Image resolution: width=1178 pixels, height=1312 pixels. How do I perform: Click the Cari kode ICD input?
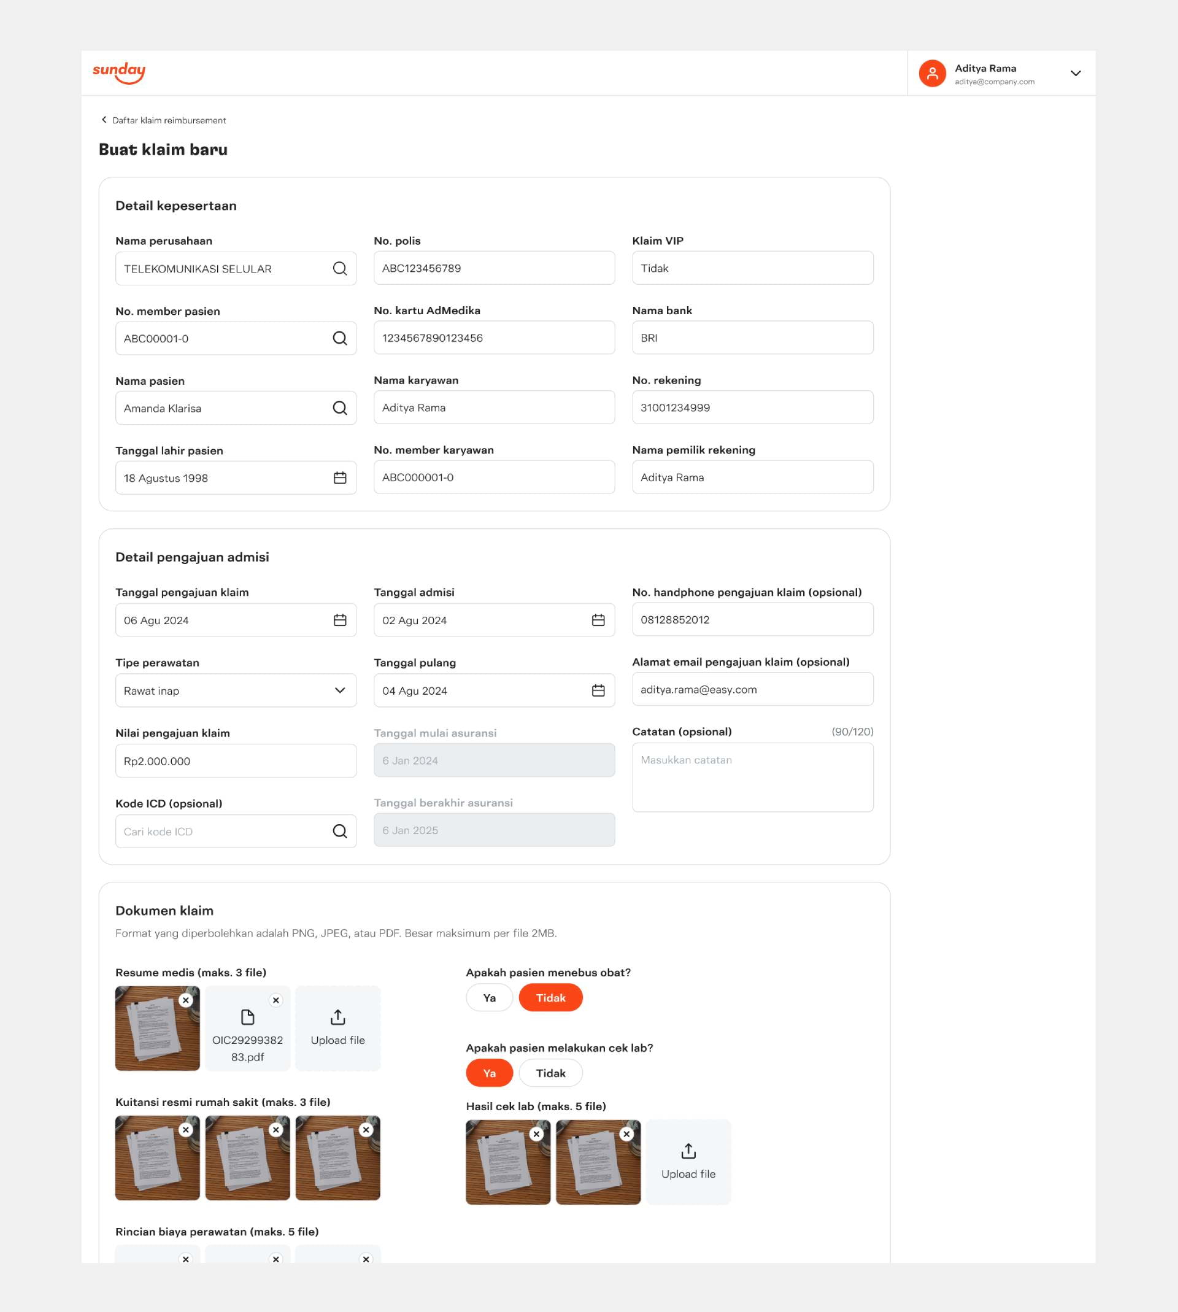pyautogui.click(x=236, y=832)
